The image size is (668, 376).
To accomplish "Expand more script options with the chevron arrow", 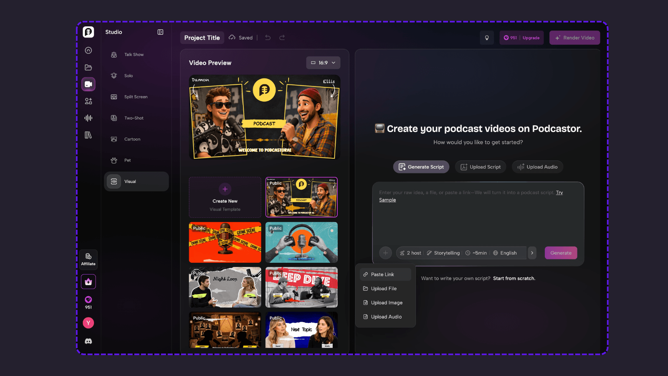I will pos(532,253).
